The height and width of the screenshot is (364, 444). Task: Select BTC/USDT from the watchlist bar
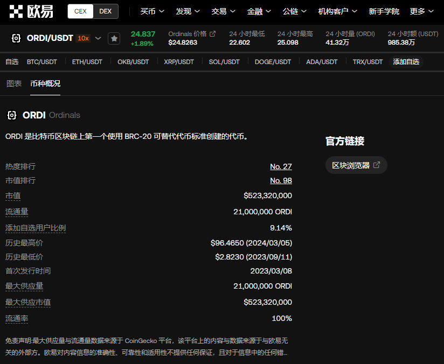pyautogui.click(x=42, y=62)
